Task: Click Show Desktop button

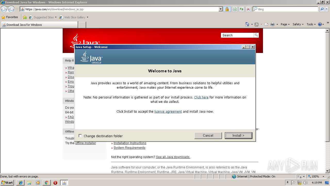Action: coord(327,183)
